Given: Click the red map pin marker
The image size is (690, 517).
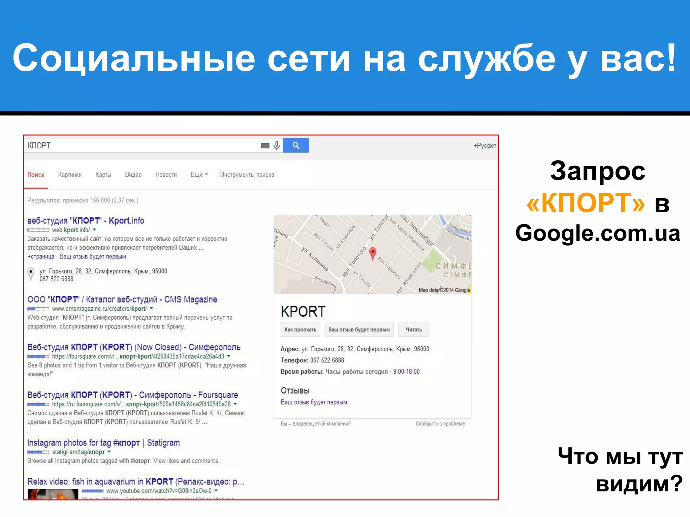Looking at the screenshot, I should [x=373, y=254].
